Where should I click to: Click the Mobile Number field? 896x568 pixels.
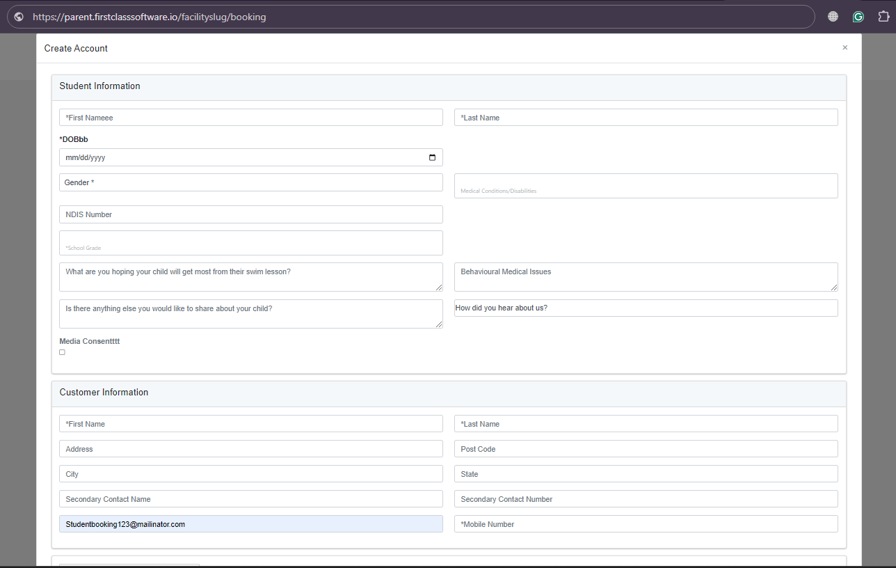pos(646,524)
